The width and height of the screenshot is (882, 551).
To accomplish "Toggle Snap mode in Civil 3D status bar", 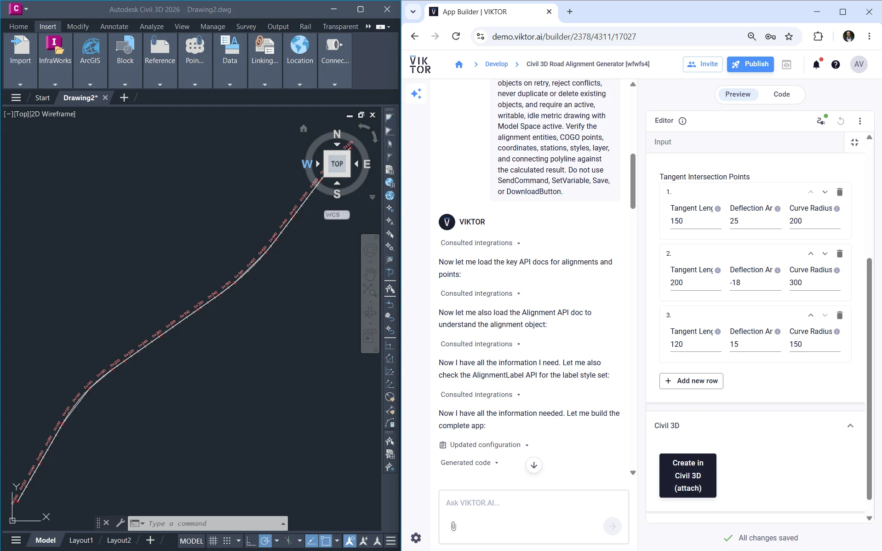I will coord(227,541).
